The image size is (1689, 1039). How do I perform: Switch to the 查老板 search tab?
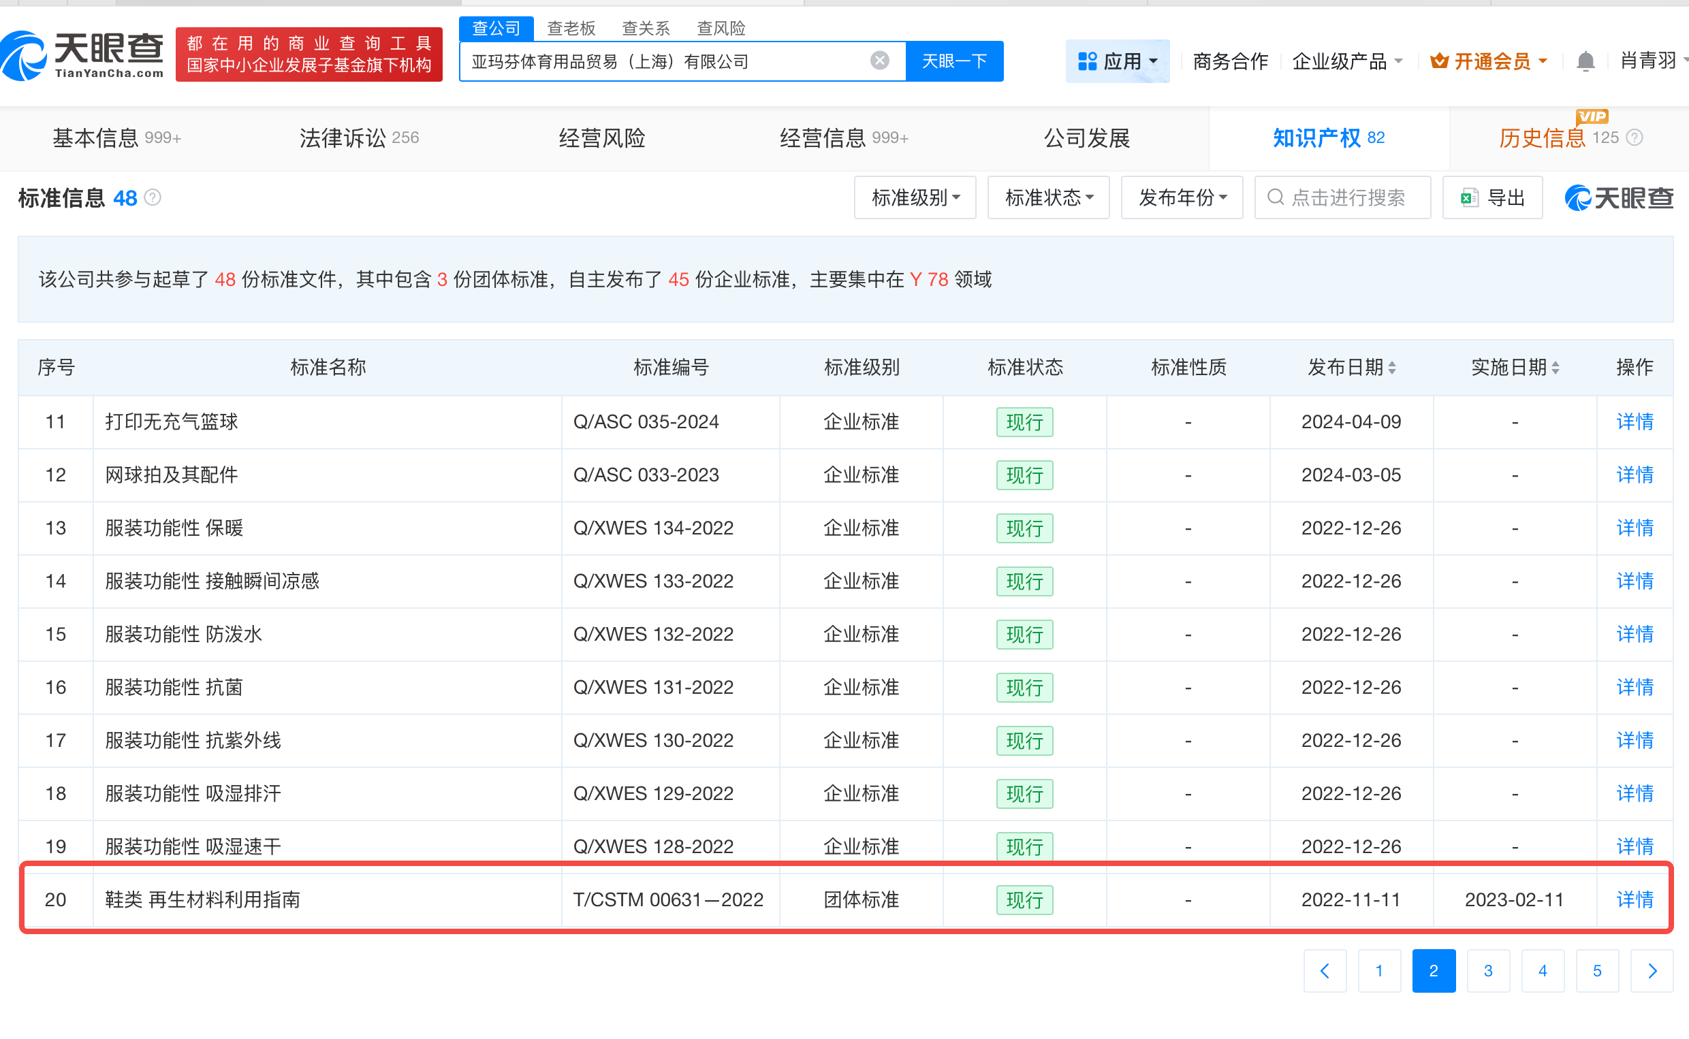(x=571, y=27)
